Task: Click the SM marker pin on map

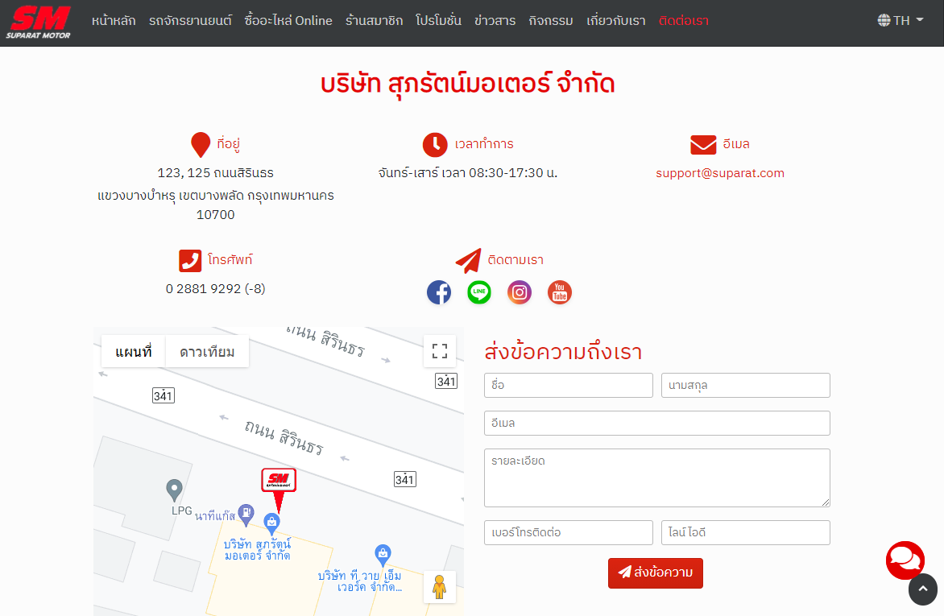Action: pos(279,482)
